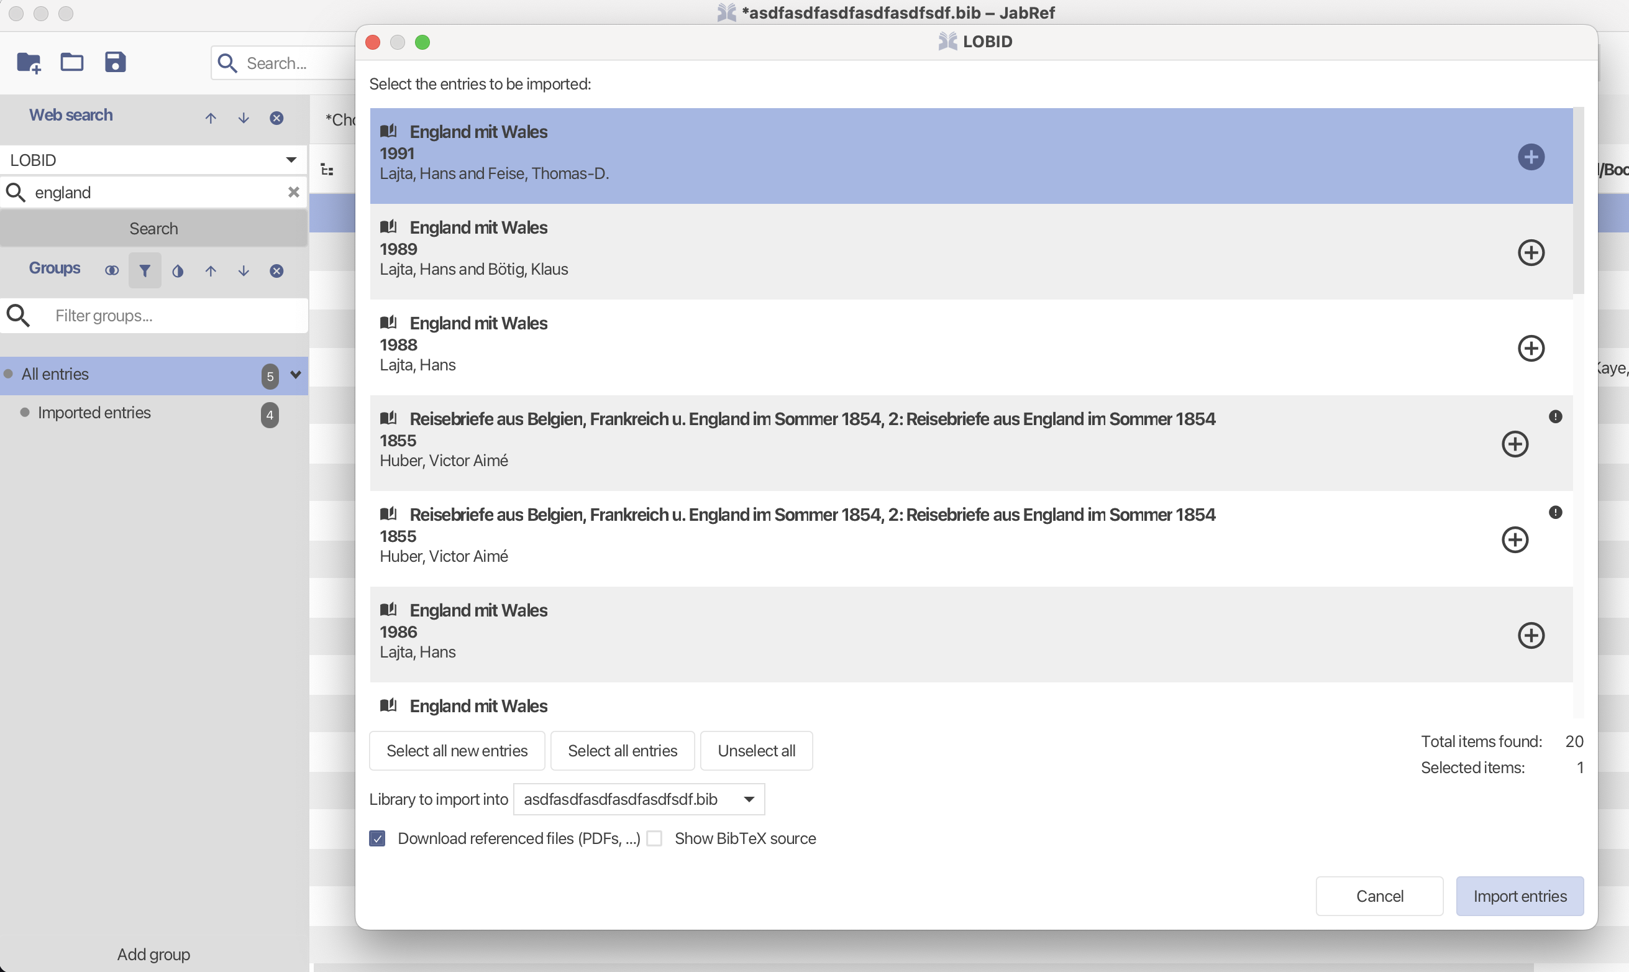Click the Total items found label
This screenshot has width=1629, height=972.
click(x=1481, y=741)
